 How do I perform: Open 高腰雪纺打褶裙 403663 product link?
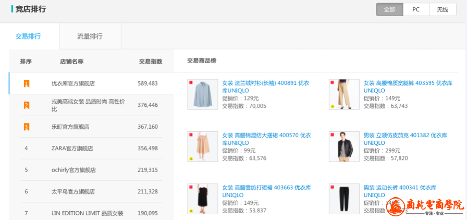point(266,191)
